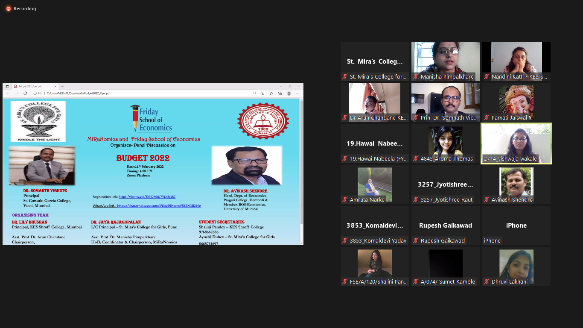This screenshot has width=583, height=328.
Task: Select vishwaja wakale's highlighted video tile
Action: [x=516, y=143]
